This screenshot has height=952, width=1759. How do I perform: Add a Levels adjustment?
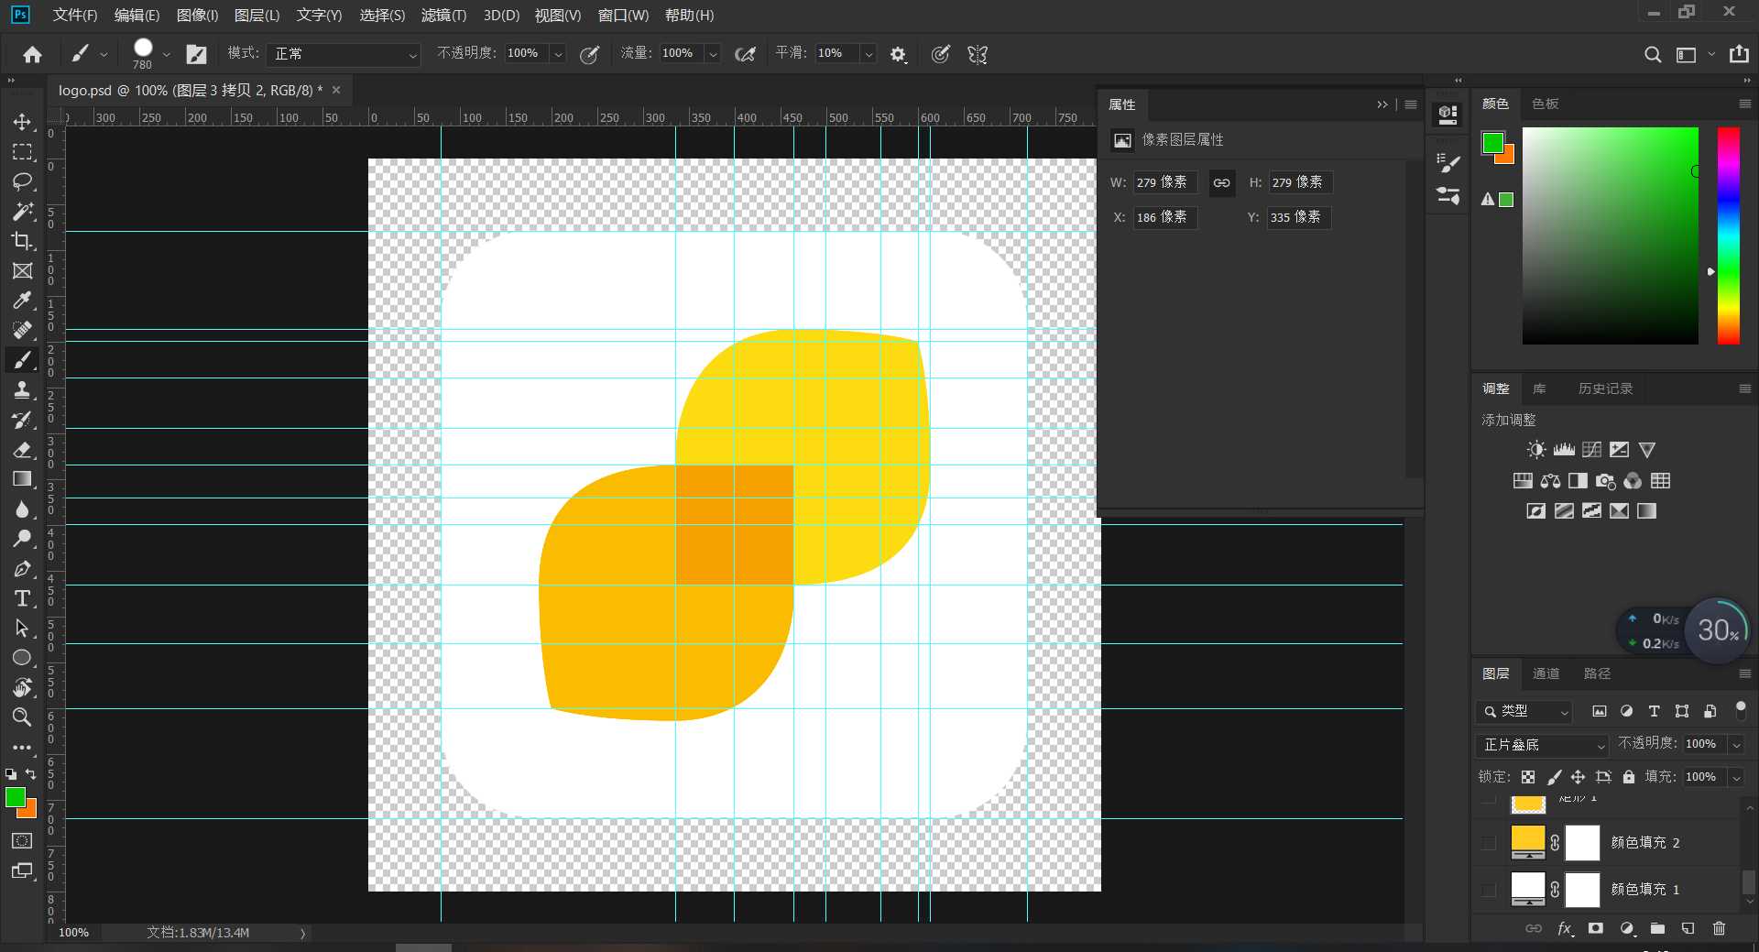point(1564,450)
